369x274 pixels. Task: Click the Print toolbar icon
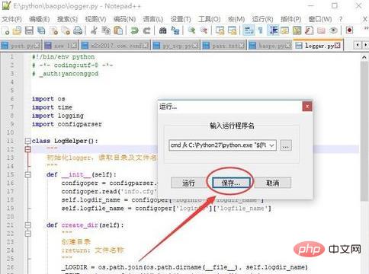tap(78, 30)
